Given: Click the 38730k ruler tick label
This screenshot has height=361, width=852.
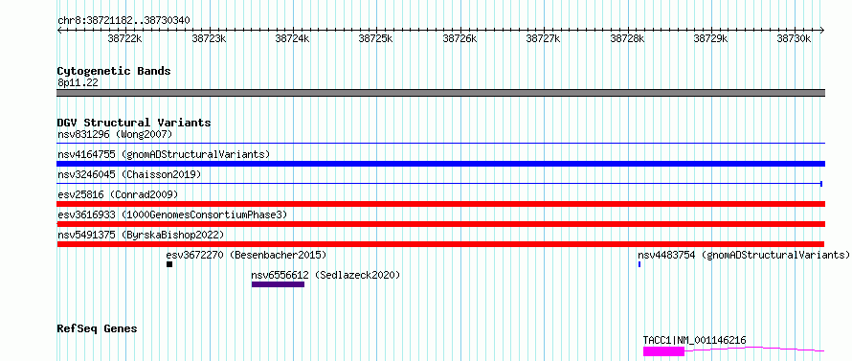Looking at the screenshot, I should pyautogui.click(x=794, y=38).
